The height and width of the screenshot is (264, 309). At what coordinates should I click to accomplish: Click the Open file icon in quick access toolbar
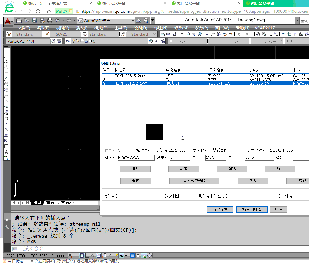point(27,21)
